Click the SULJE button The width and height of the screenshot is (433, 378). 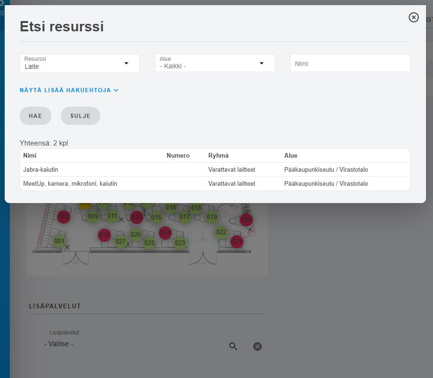tap(81, 116)
